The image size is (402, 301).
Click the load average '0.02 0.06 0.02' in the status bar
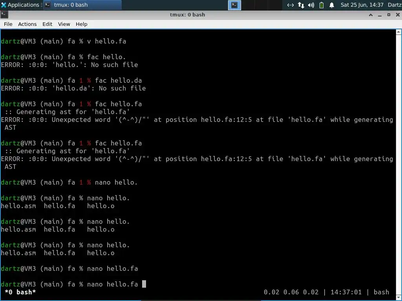[x=291, y=292]
